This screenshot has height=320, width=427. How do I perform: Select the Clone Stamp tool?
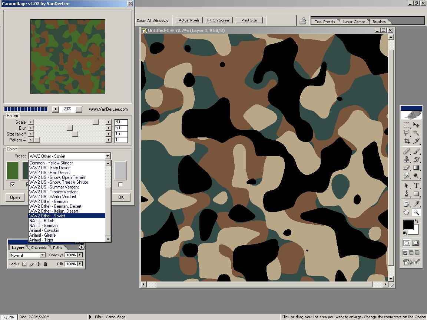pos(407,160)
